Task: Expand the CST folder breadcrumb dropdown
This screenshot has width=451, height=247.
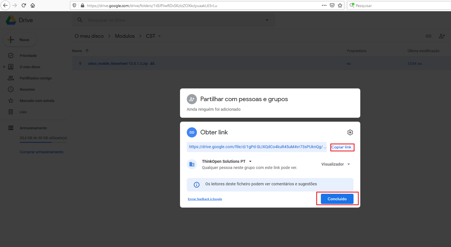Action: click(x=159, y=36)
